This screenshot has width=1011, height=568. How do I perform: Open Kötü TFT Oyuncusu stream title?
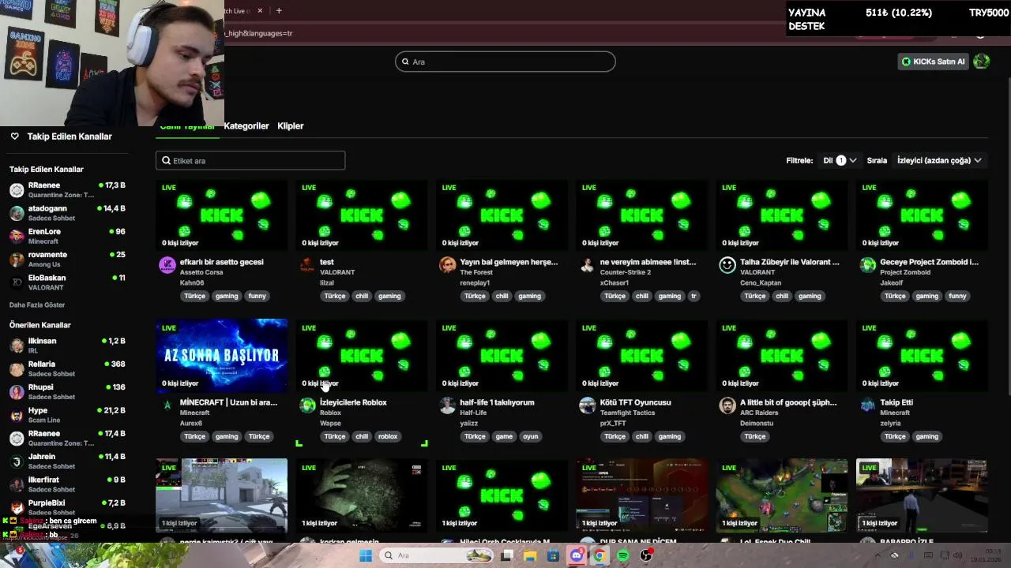[x=636, y=402]
